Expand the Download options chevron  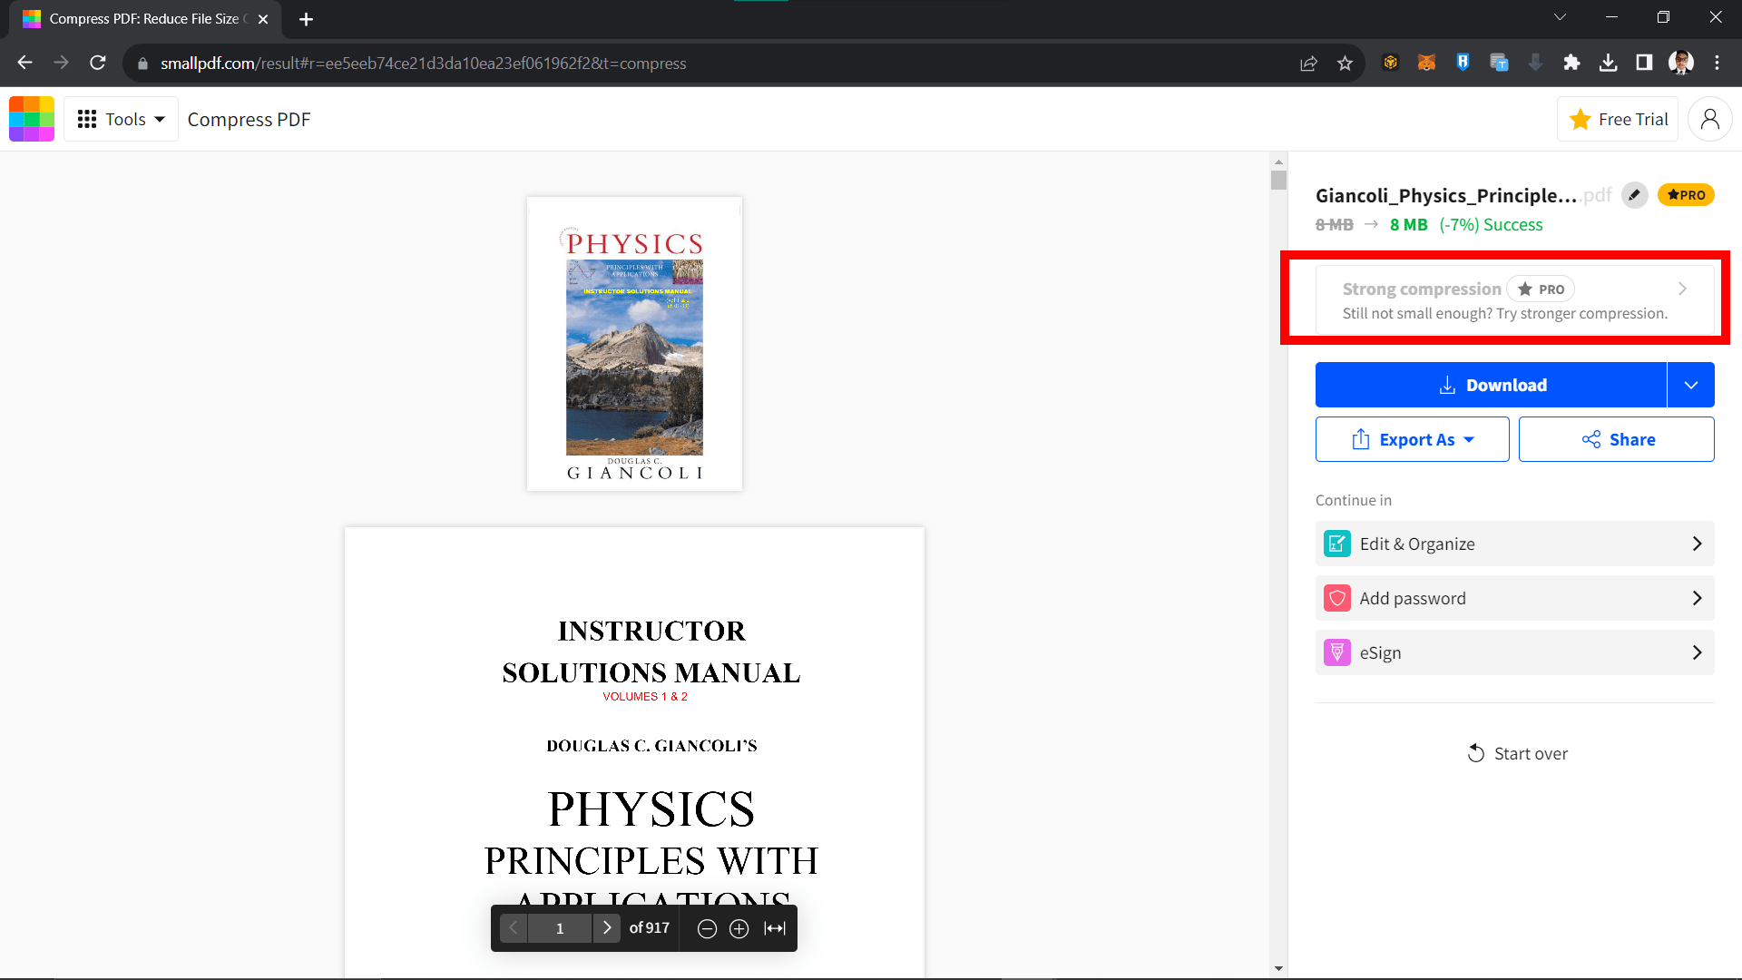tap(1691, 385)
